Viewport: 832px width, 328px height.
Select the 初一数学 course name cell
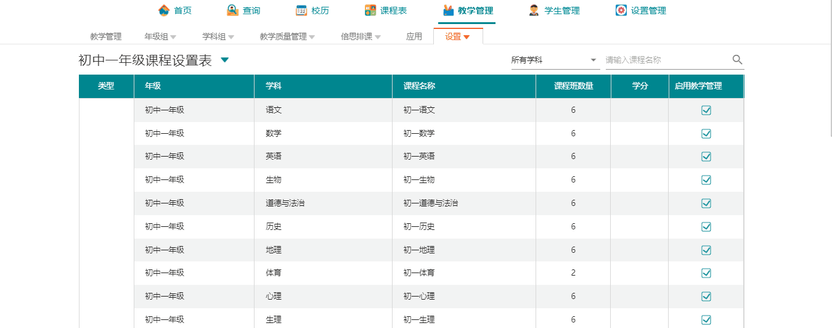point(464,134)
